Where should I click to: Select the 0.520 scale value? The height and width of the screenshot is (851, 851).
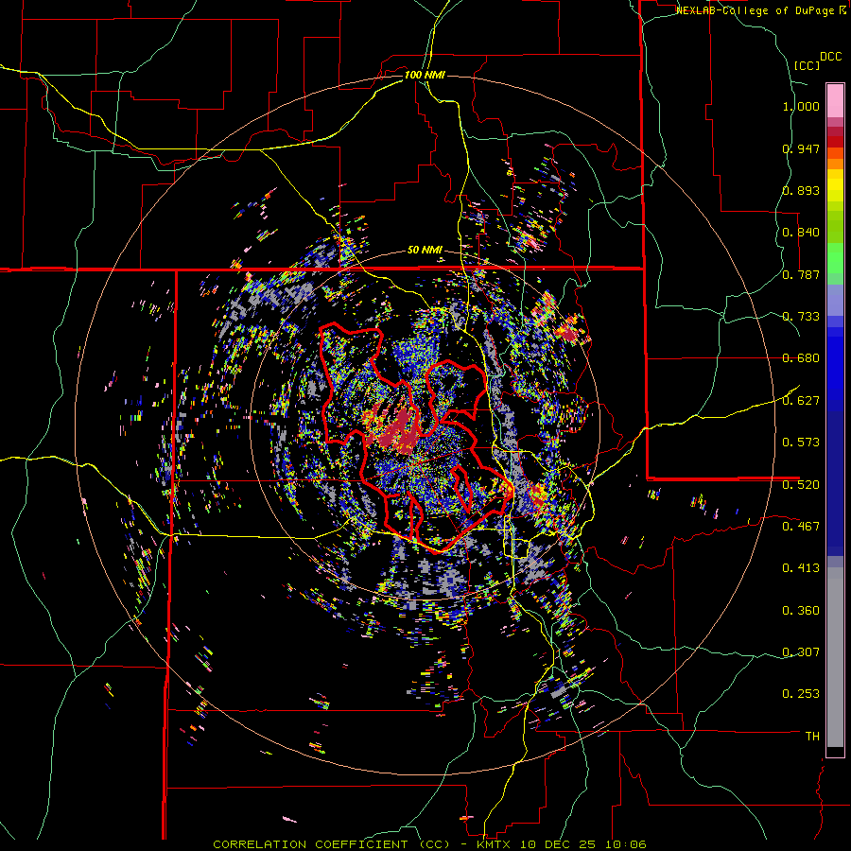[x=801, y=485]
